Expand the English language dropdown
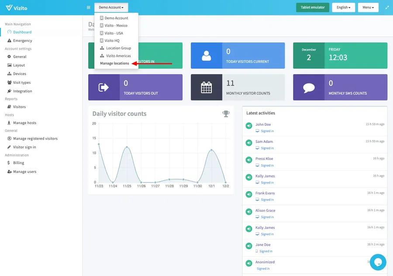This screenshot has height=276, width=393. click(343, 7)
